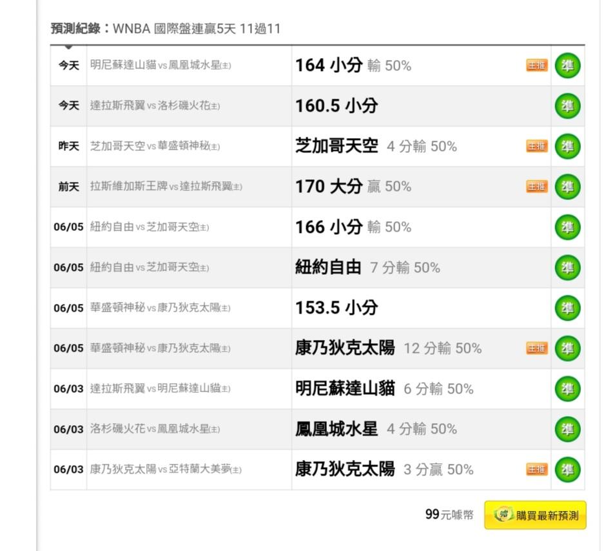
Task: Click orange 主推 badge in 170 大分 row
Action: pyautogui.click(x=536, y=187)
